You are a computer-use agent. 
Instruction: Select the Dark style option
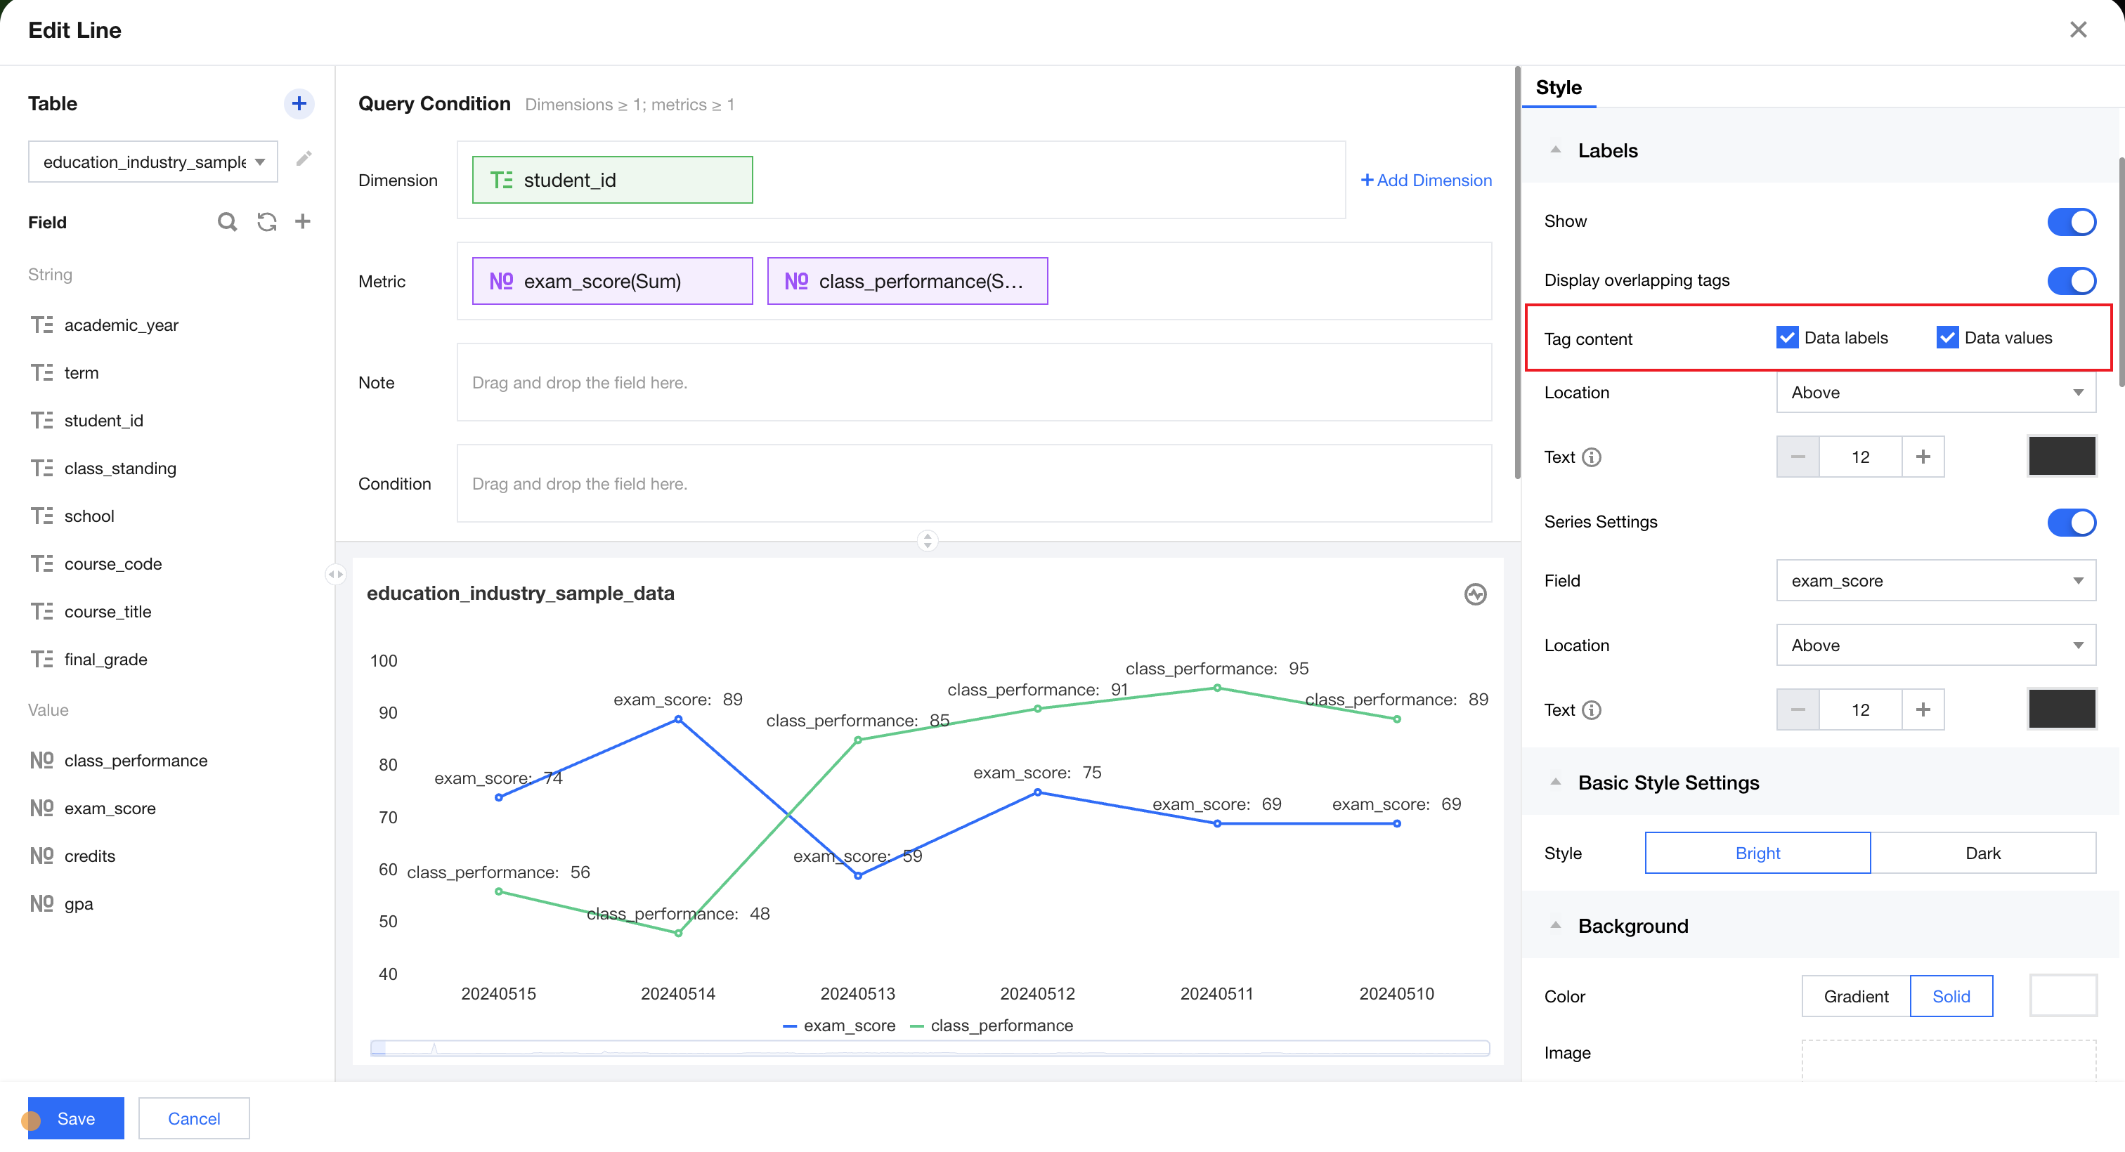1982,853
